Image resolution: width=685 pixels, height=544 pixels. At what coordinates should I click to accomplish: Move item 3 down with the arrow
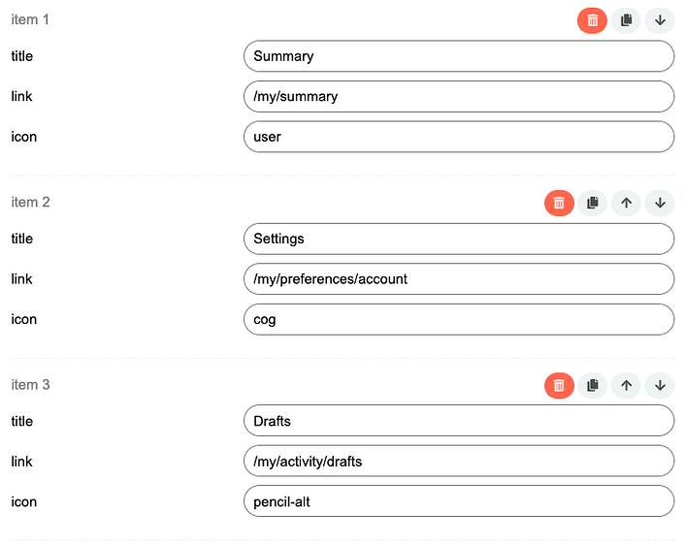pyautogui.click(x=660, y=385)
